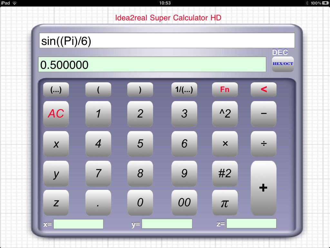Tap digit 1 key
Image resolution: width=330 pixels, height=248 pixels.
coord(98,114)
